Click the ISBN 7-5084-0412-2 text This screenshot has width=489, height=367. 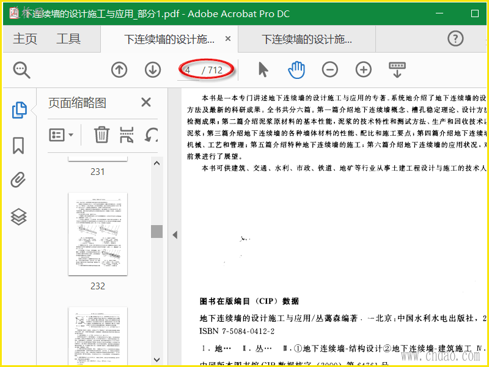(x=237, y=331)
